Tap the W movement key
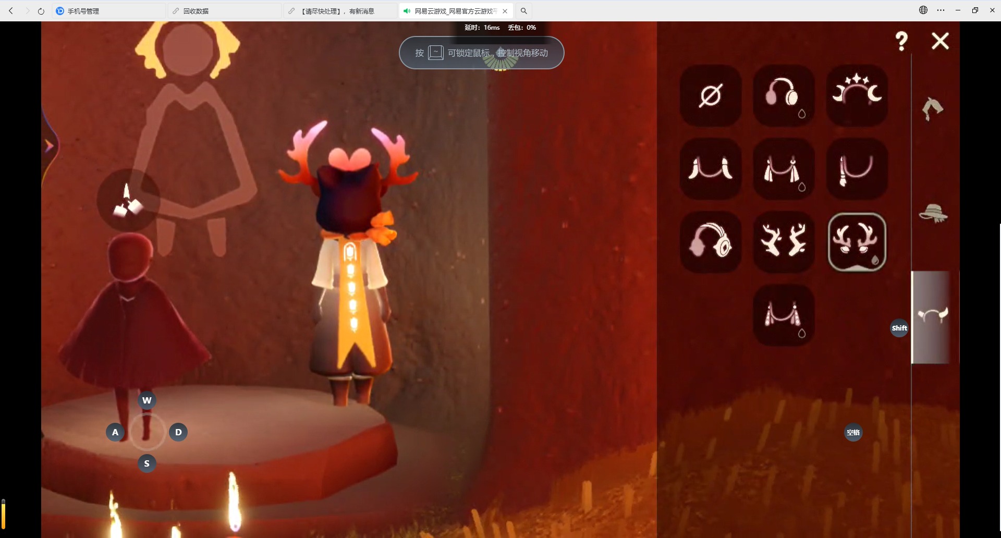 147,400
